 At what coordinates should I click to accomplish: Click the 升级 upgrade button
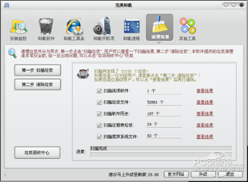click(203, 175)
